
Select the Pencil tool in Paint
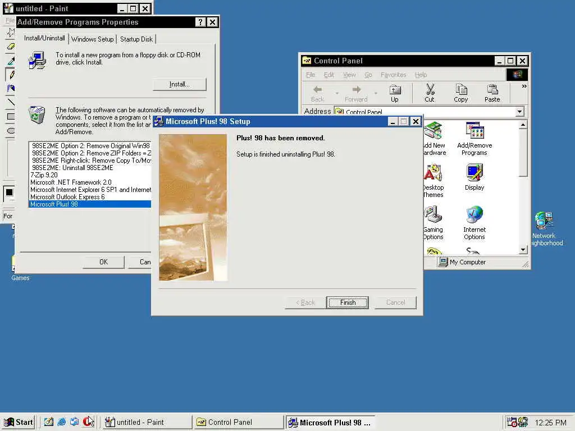[10, 75]
